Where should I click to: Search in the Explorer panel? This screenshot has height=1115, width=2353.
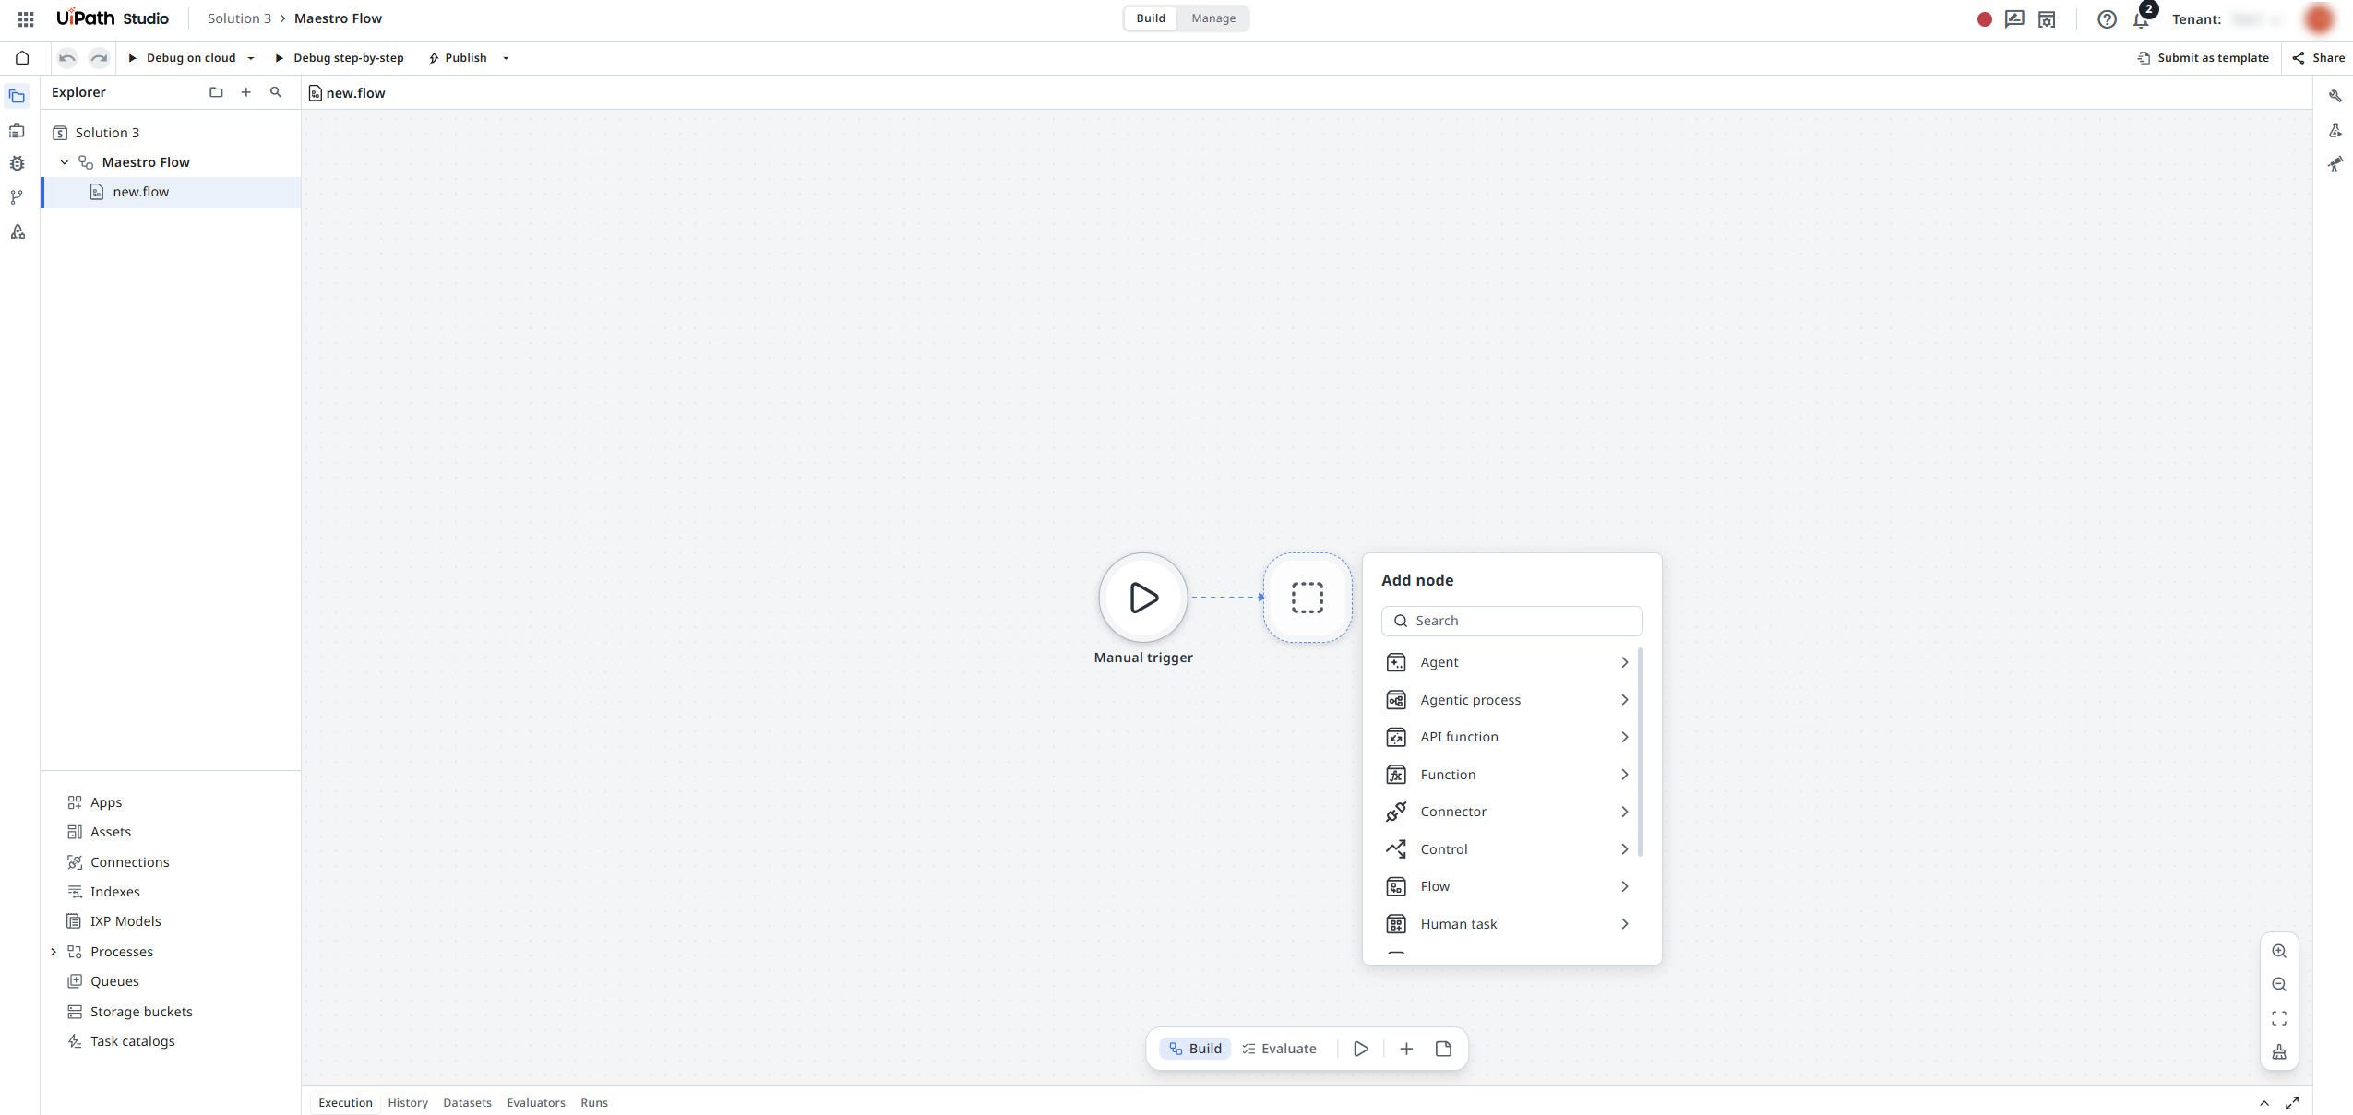click(276, 92)
